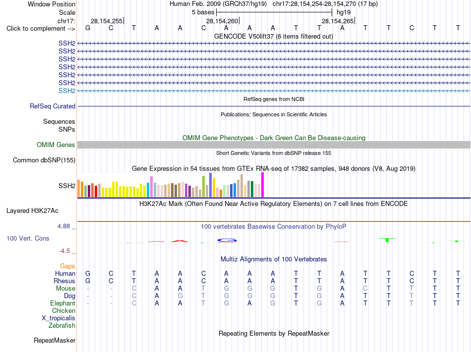This screenshot has height=352, width=471.
Task: Click the light-blue SSH2 transcript label
Action: 67,91
